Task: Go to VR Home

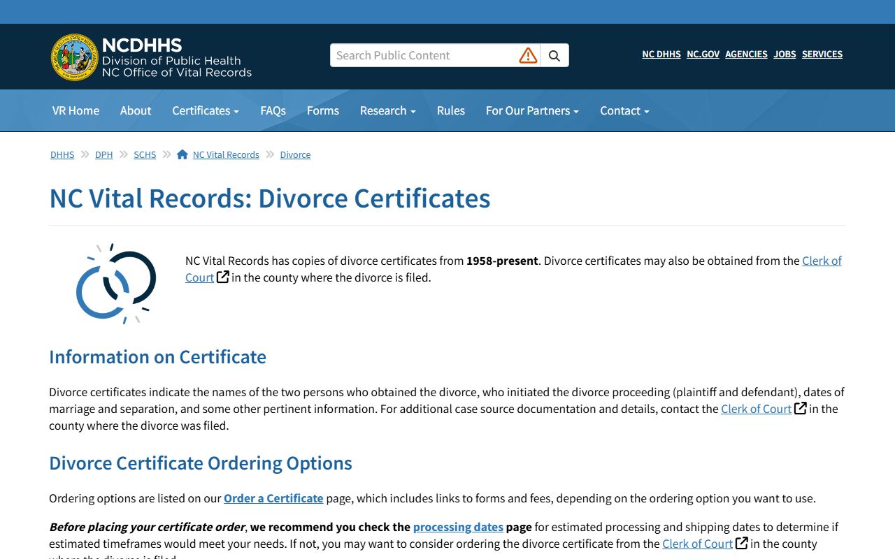Action: (x=76, y=110)
